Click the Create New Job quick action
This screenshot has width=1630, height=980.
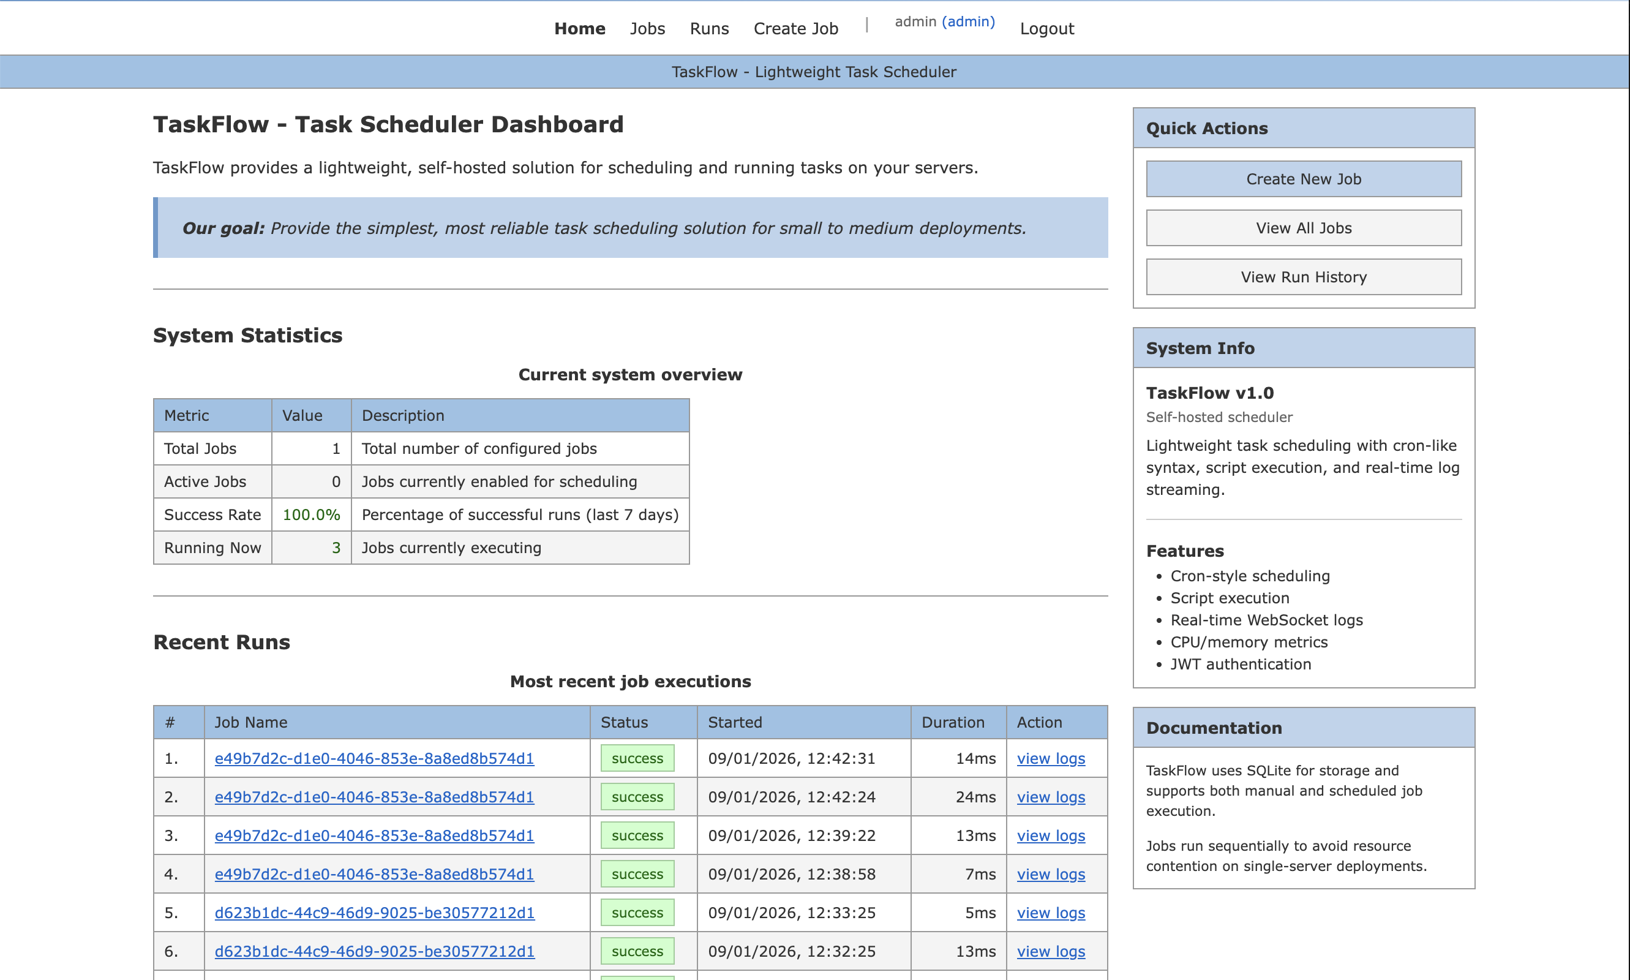1302,178
